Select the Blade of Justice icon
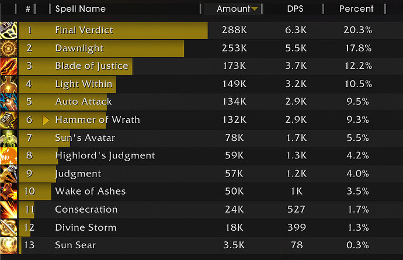The width and height of the screenshot is (403, 260). 9,67
